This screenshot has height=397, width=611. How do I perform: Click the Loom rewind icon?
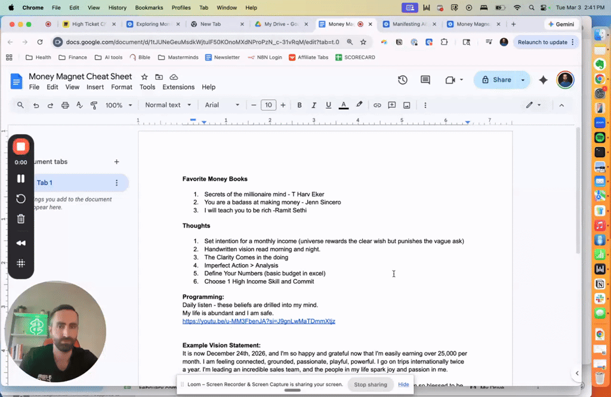[x=21, y=243]
